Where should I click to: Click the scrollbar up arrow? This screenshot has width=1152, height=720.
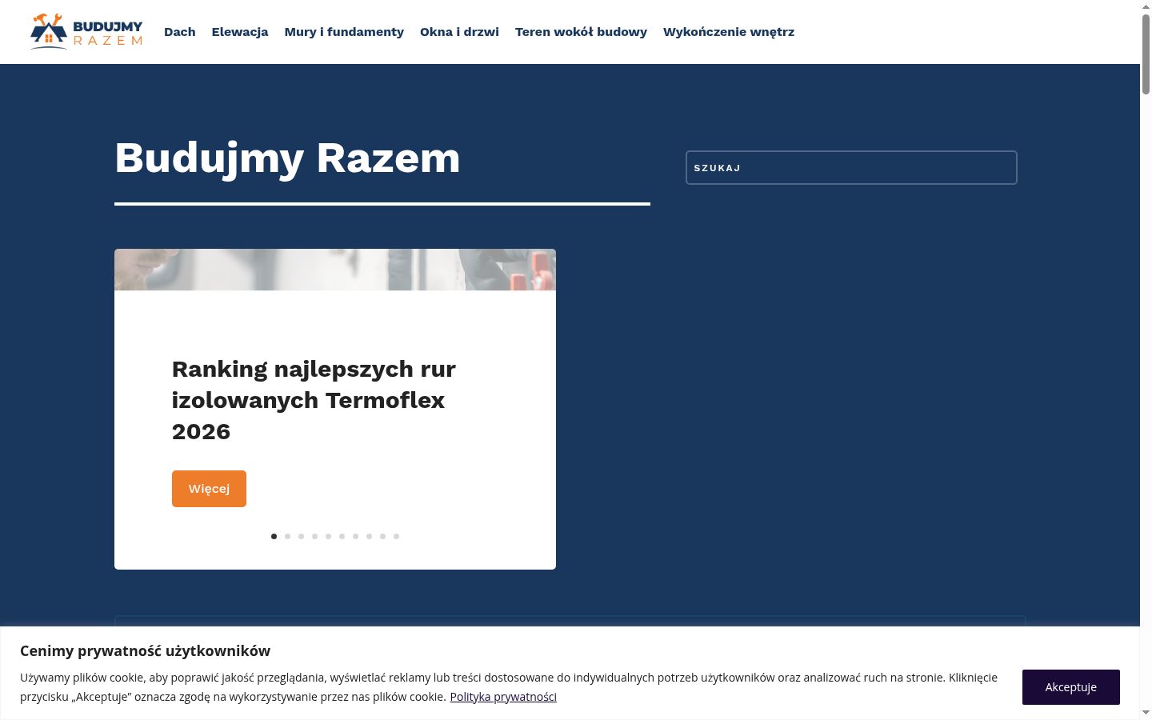tap(1146, 6)
